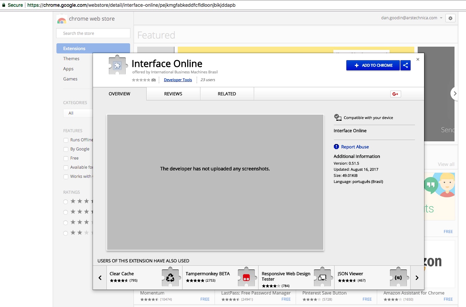The width and height of the screenshot is (466, 307).
Task: Select Themes in the sidebar
Action: [71, 58]
